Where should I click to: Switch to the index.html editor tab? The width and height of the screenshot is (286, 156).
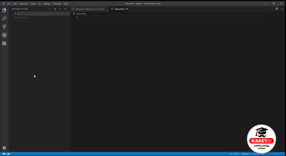click(x=119, y=9)
